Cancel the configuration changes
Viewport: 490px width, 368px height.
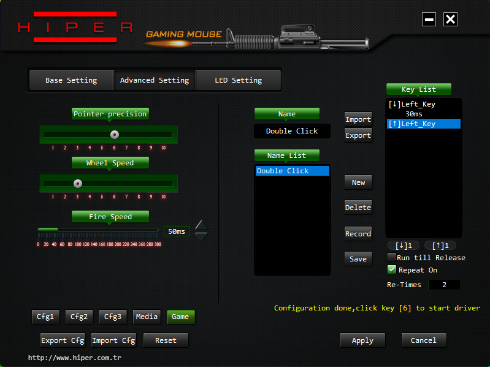click(423, 340)
